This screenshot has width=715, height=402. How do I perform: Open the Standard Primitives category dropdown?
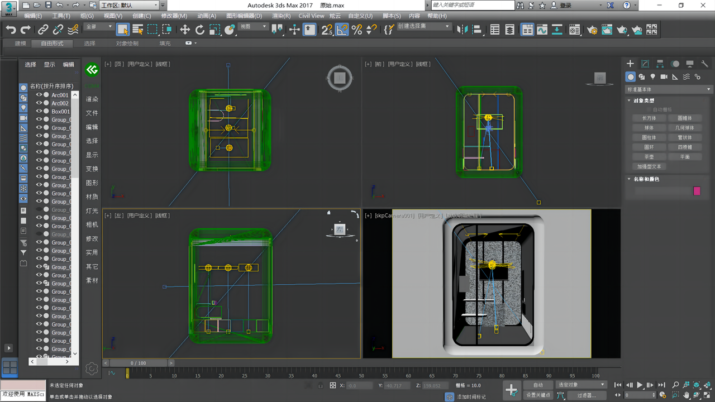coord(669,89)
